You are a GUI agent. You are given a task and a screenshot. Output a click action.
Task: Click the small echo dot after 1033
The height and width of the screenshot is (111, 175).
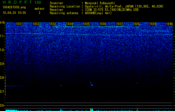tap(61, 85)
